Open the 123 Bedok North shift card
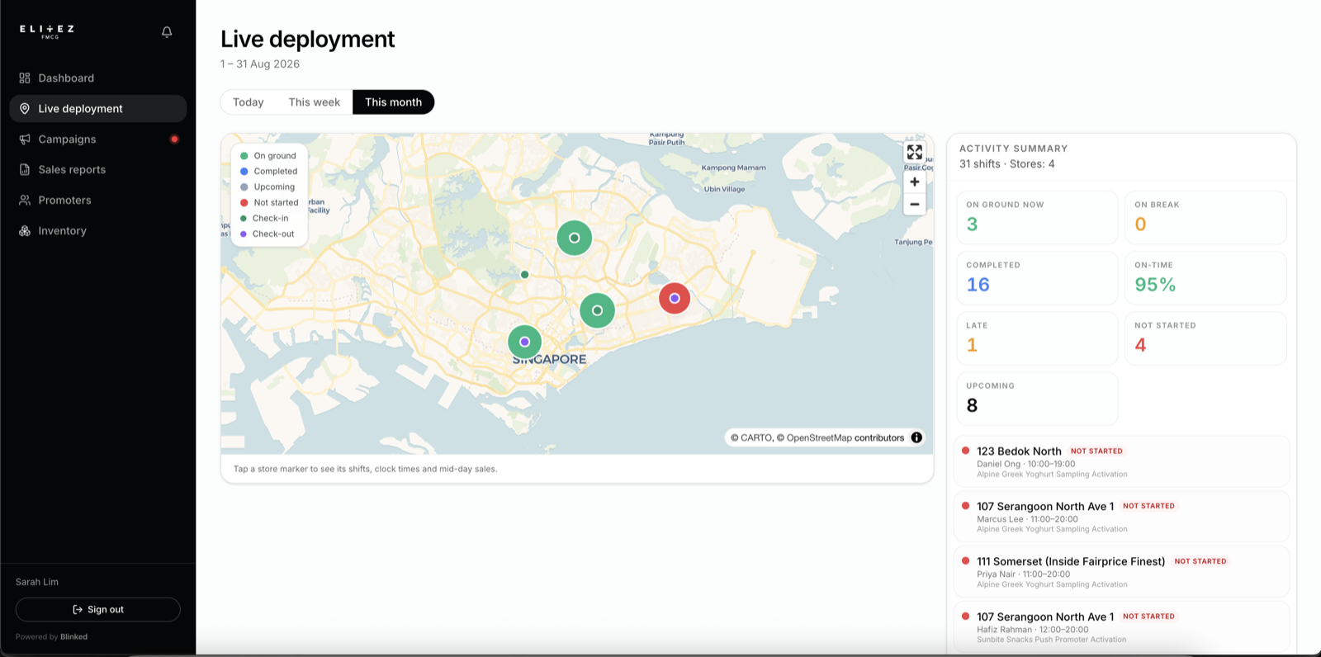This screenshot has height=657, width=1321. [1121, 461]
